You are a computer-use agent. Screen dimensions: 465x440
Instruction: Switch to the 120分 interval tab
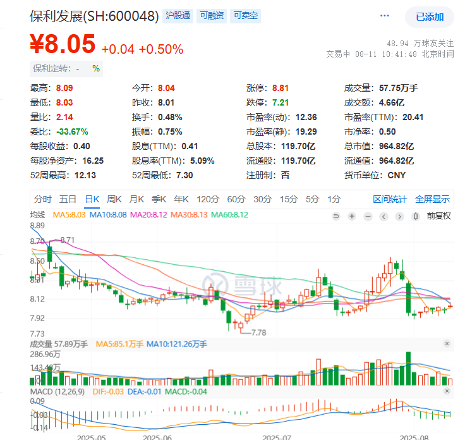208,199
